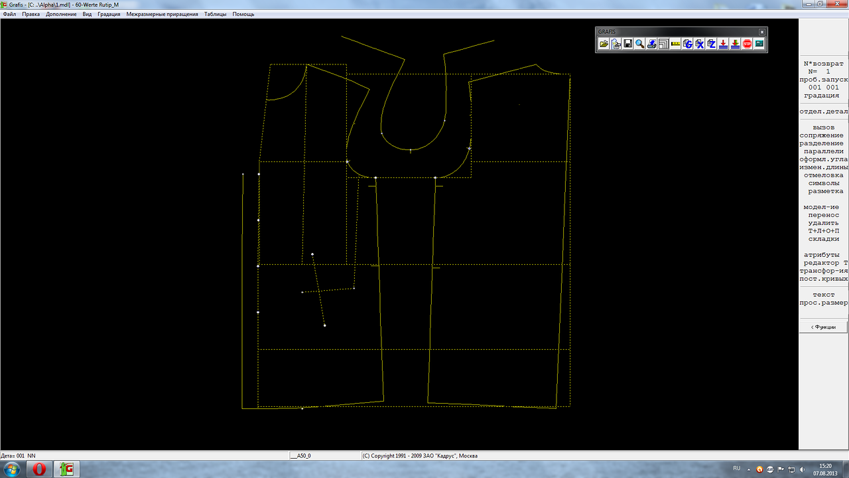849x478 pixels.
Task: Open the Помощь menu
Action: tap(243, 14)
